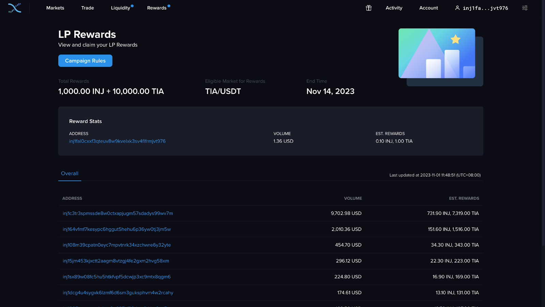Click the 454.70 USD volume cell

point(348,245)
